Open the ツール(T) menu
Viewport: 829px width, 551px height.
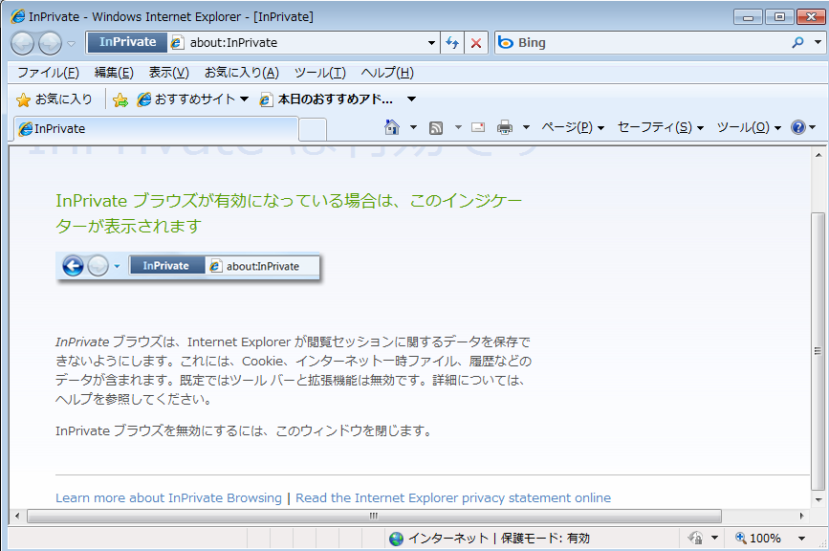tap(320, 73)
